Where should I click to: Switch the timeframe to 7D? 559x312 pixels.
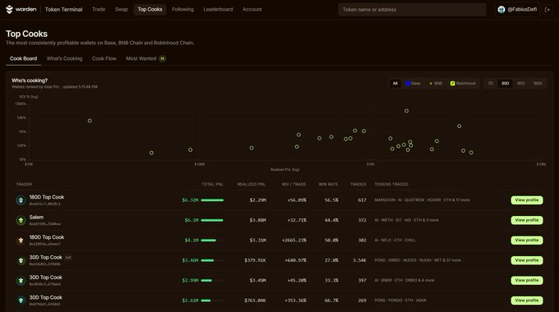(491, 84)
